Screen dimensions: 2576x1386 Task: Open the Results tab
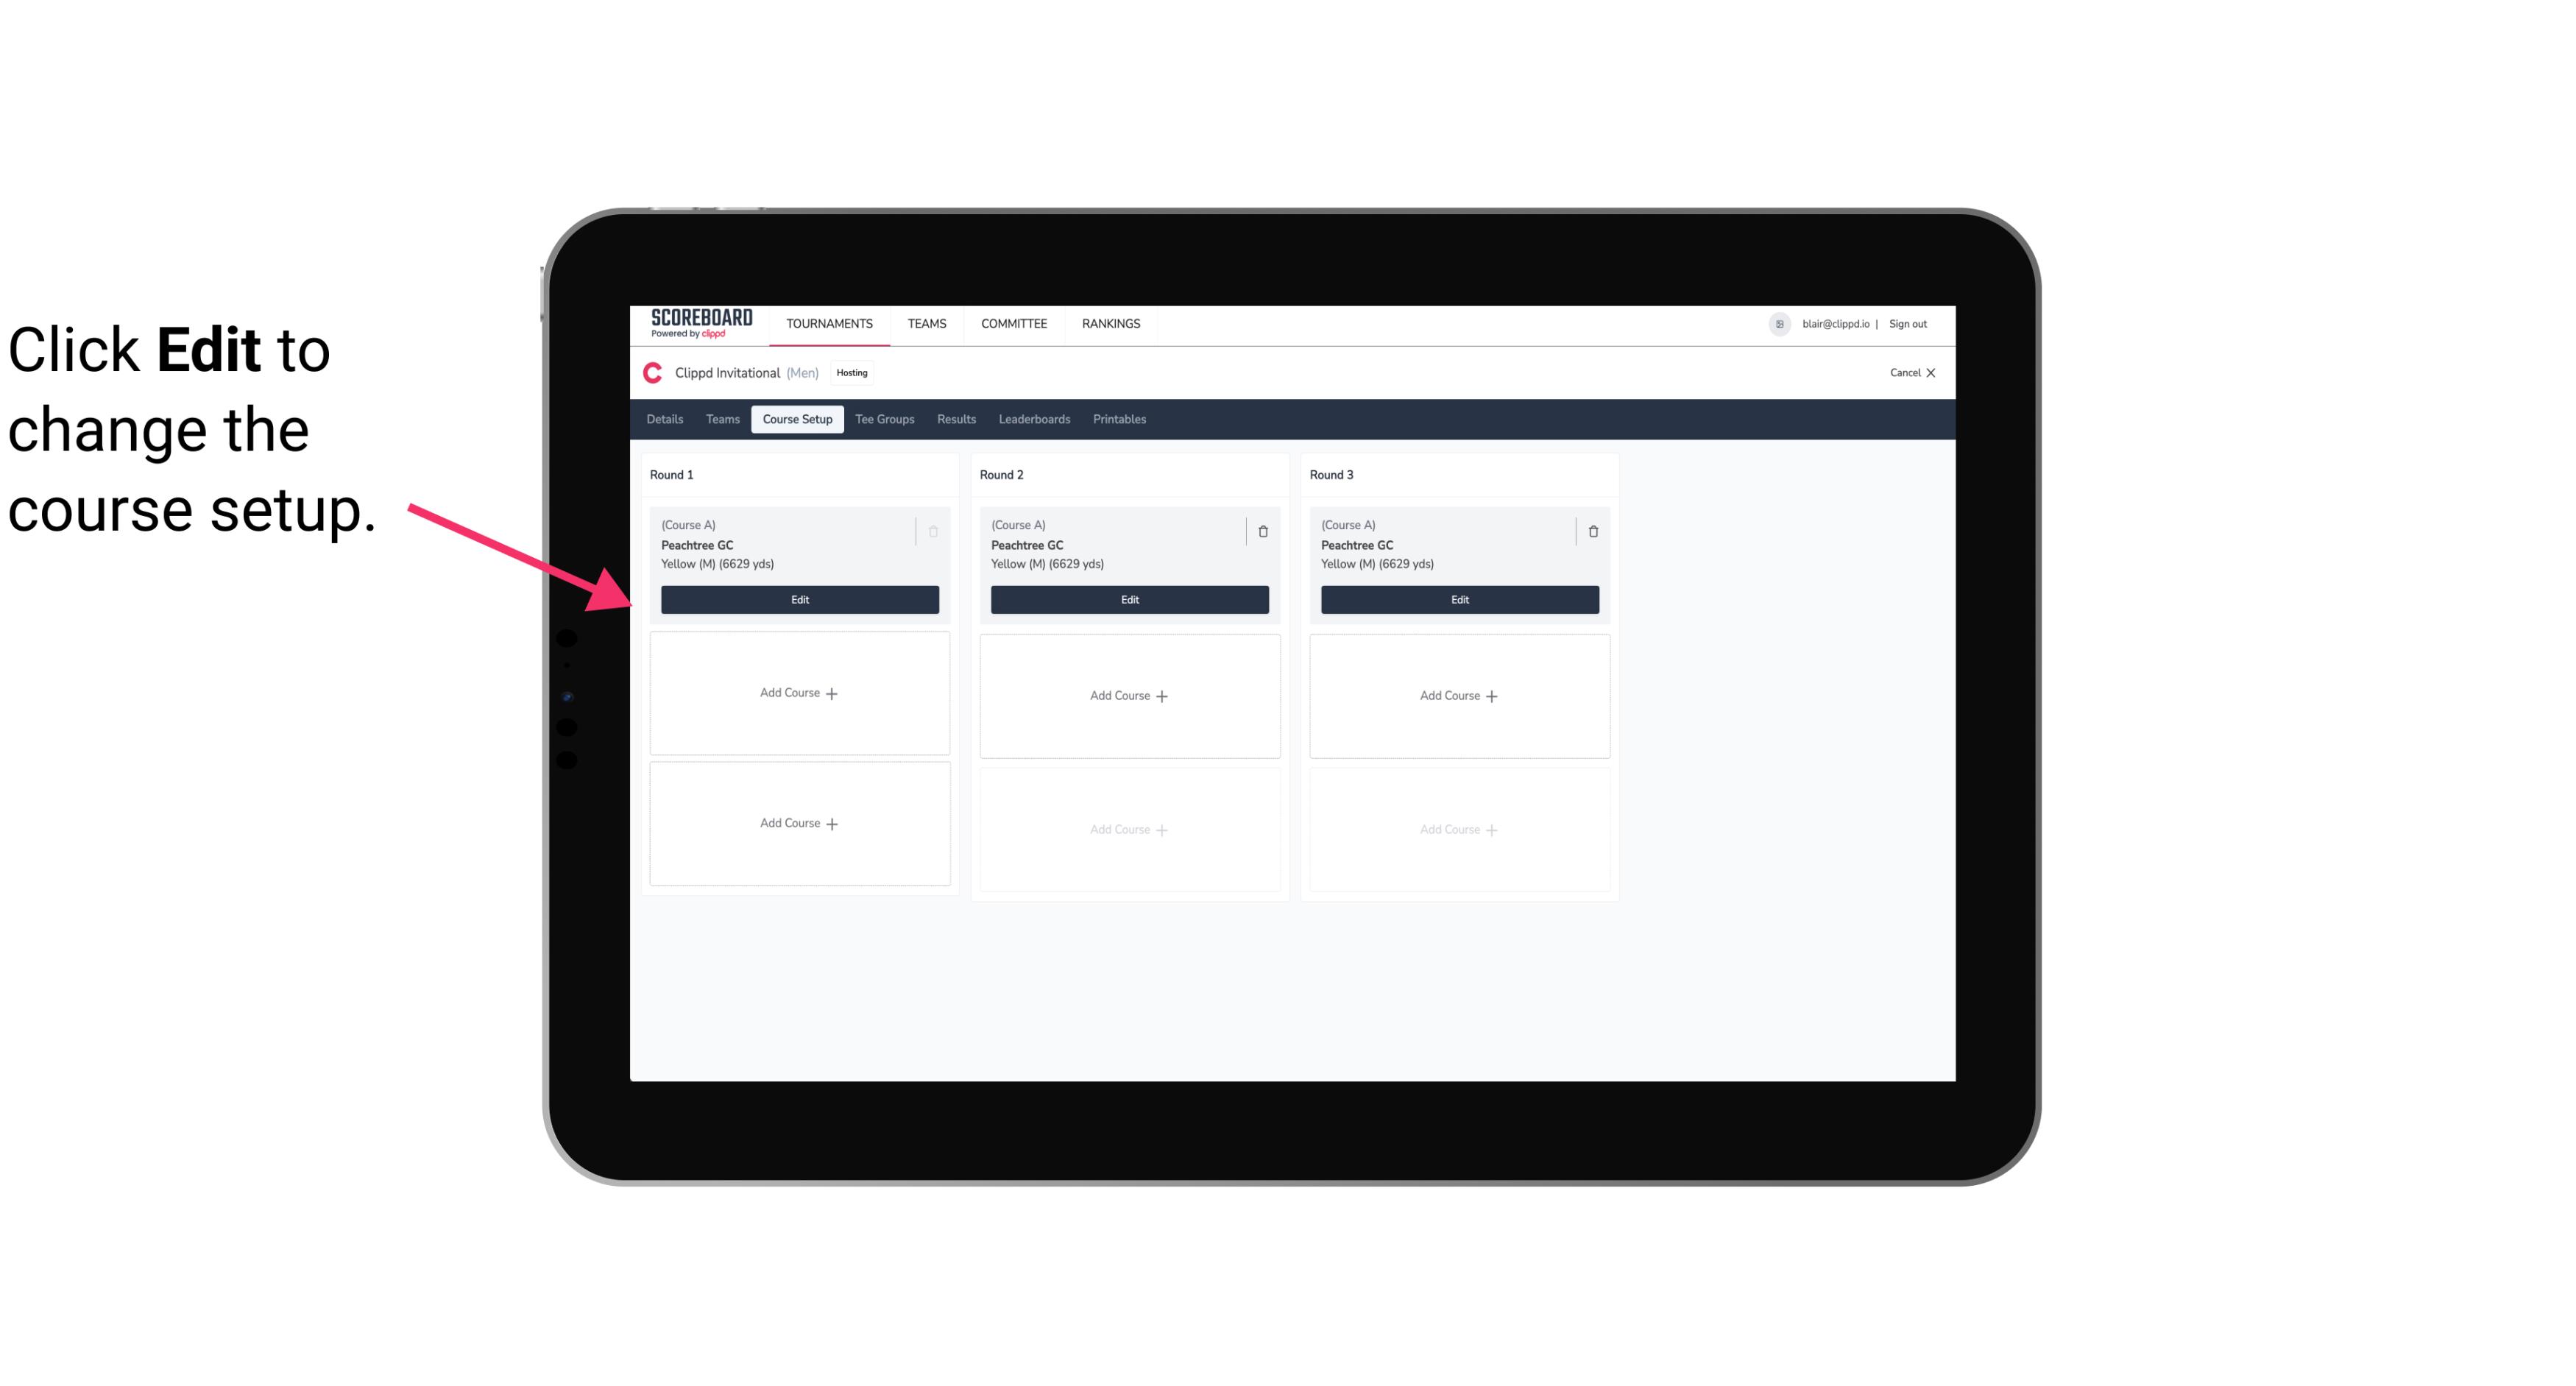coord(957,418)
